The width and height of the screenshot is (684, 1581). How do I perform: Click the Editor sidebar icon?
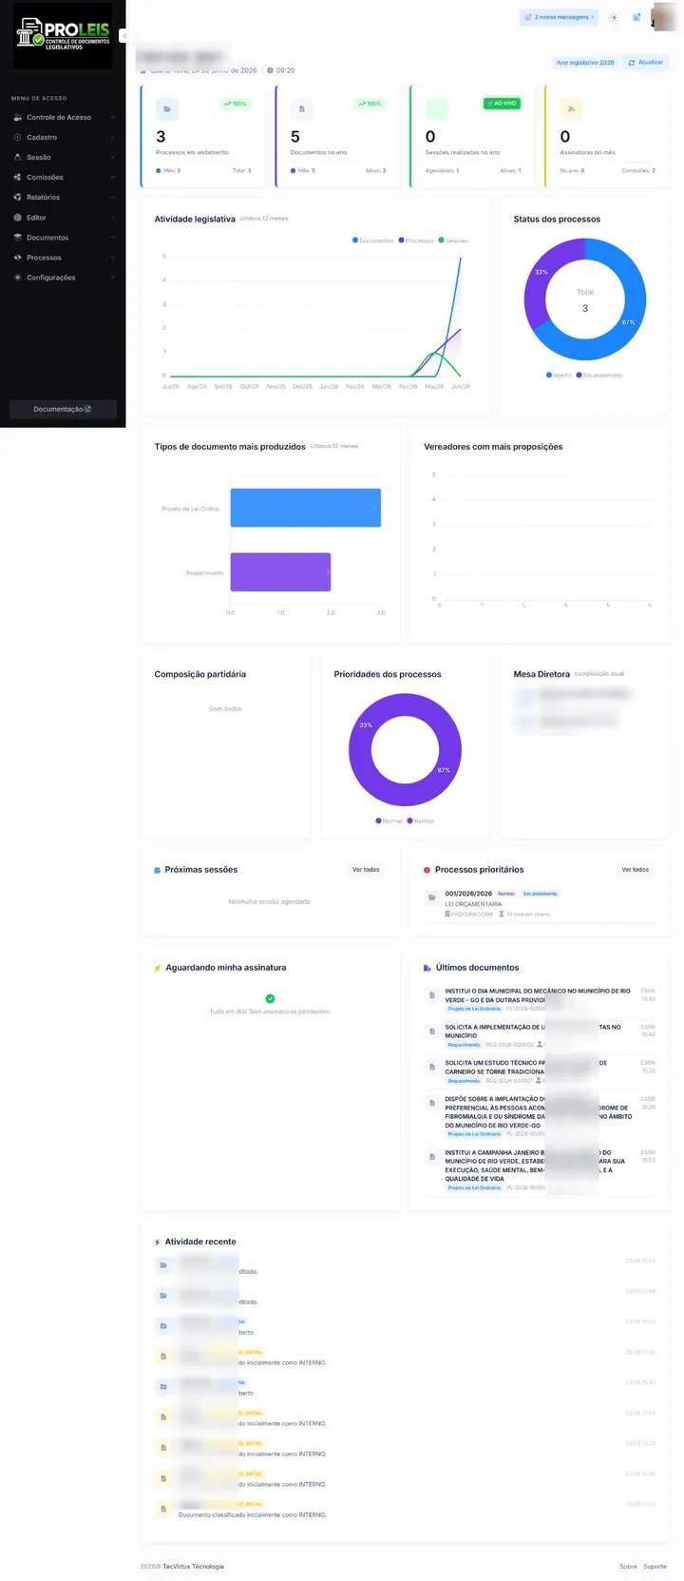pos(17,218)
